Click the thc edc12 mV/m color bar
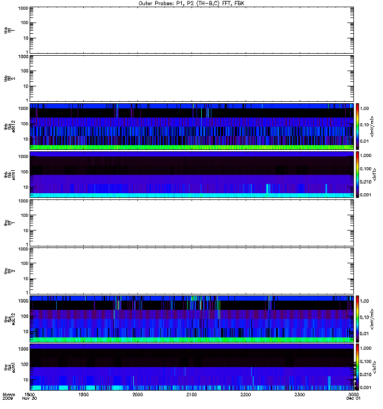383x409 pixels. pyautogui.click(x=357, y=319)
